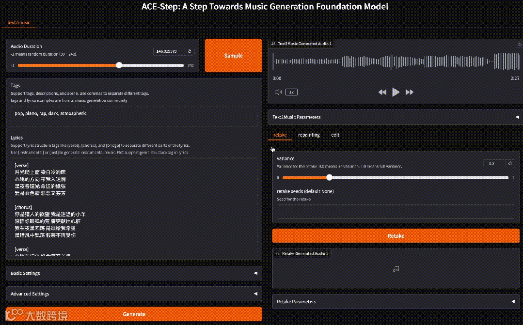The height and width of the screenshot is (325, 523).
Task: Adjust the variance slider handle
Action: [x=329, y=178]
